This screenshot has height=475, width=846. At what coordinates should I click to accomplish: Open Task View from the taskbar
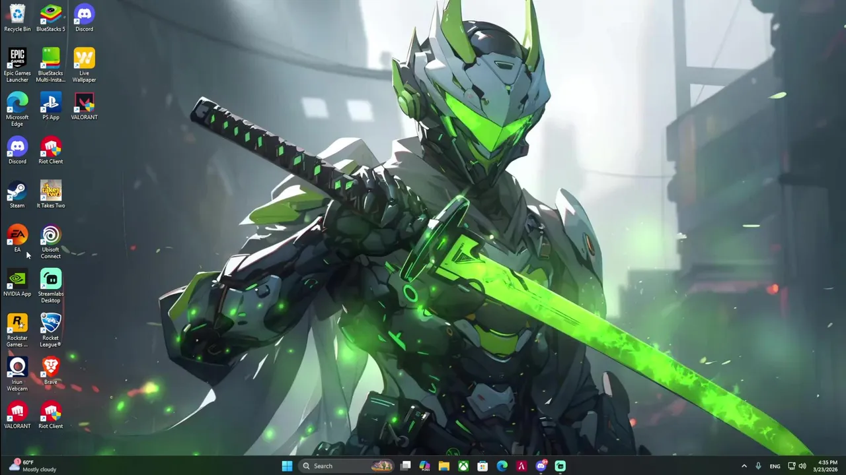(405, 466)
